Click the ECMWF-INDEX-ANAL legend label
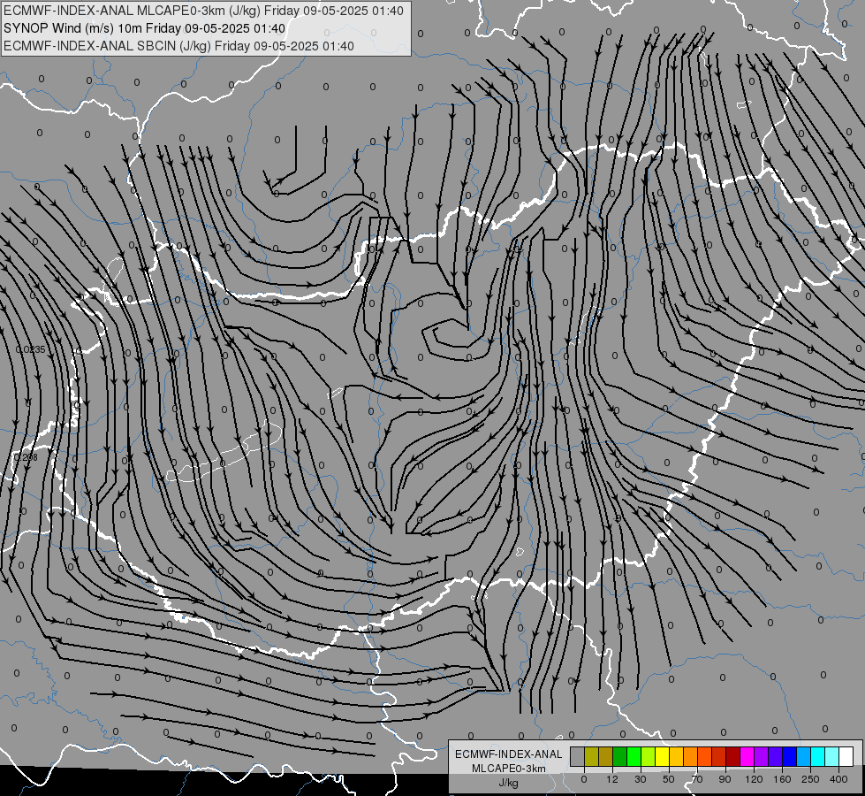 tap(509, 754)
